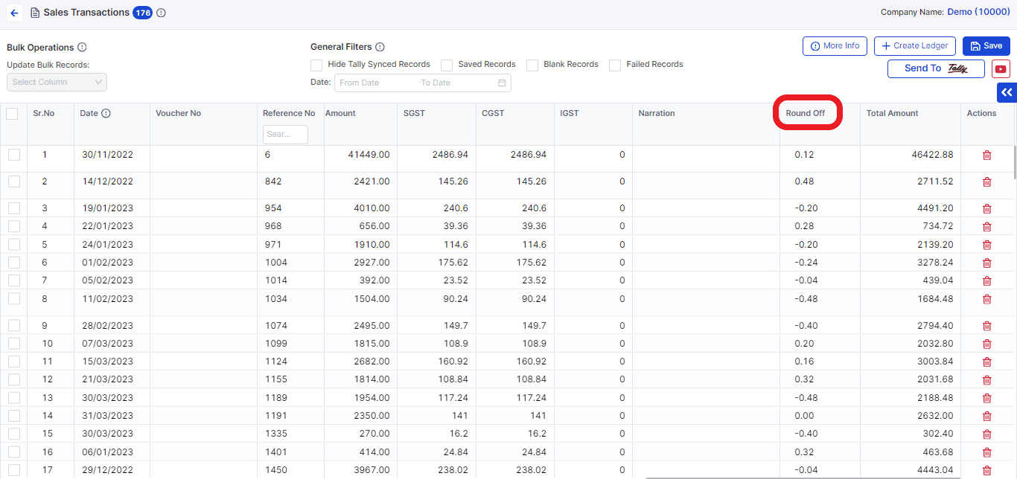Image resolution: width=1017 pixels, height=479 pixels.
Task: Click the Date column info icon
Action: point(106,114)
